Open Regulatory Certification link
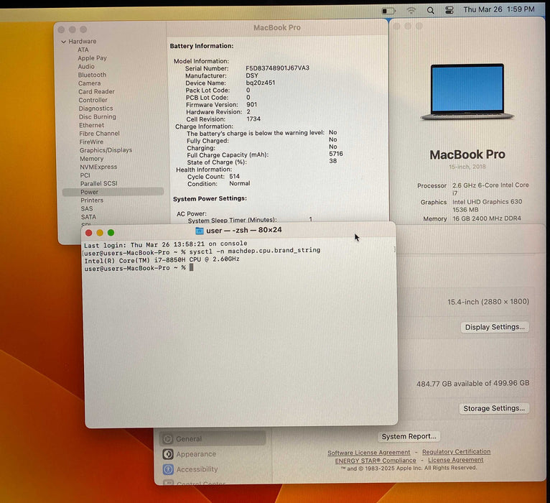The height and width of the screenshot is (503, 550). [457, 452]
